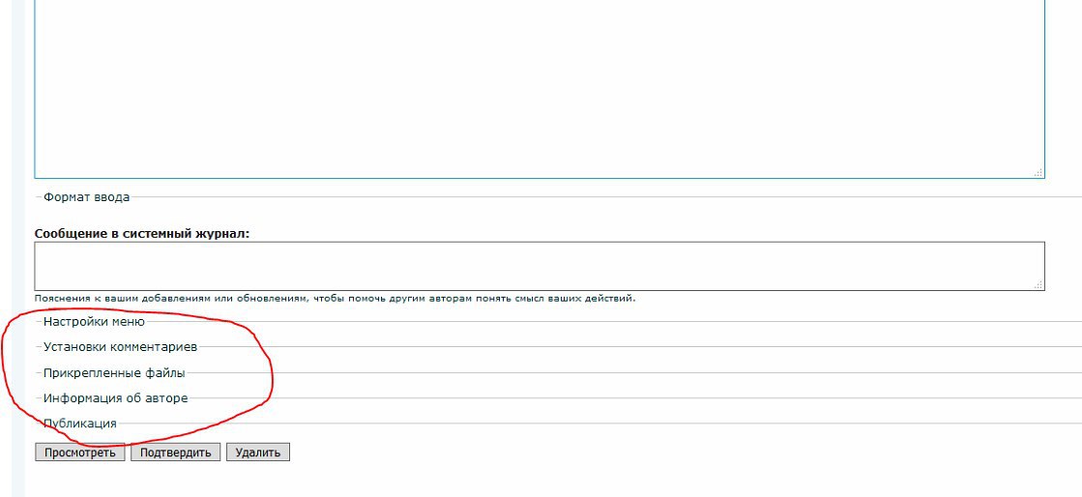Expand the Публикация section
The height and width of the screenshot is (497, 1082).
tap(80, 424)
